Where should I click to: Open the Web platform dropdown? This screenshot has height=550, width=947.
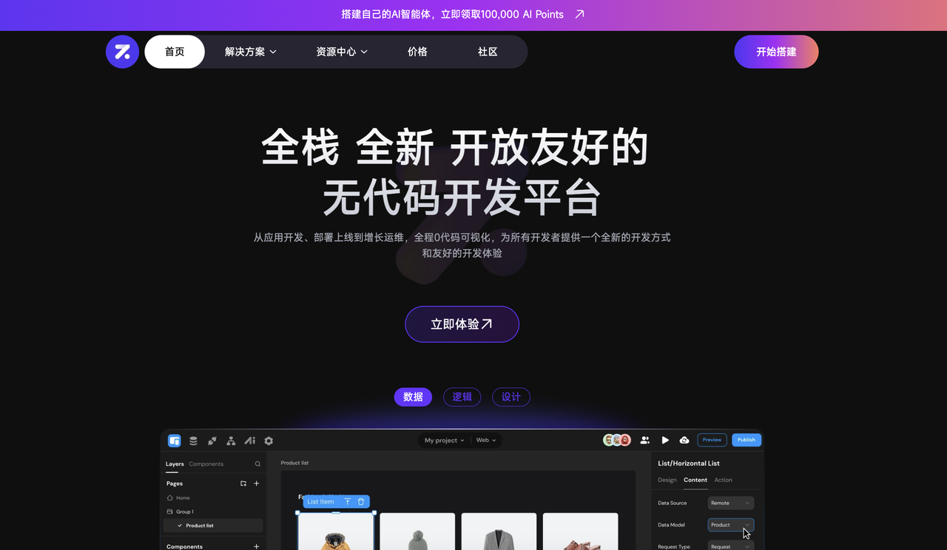pos(486,441)
